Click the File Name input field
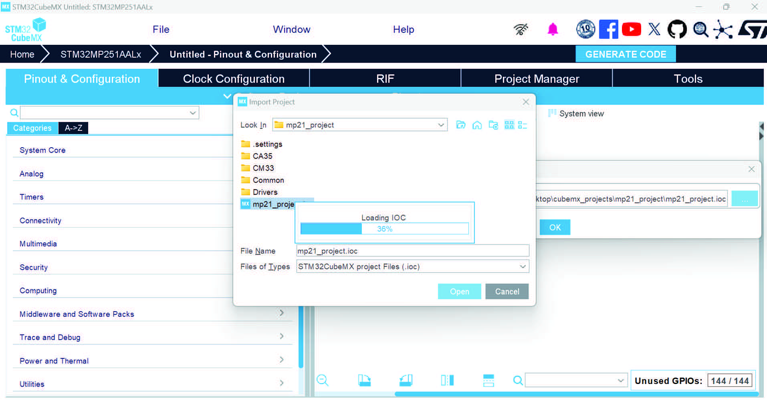The image size is (767, 400). (x=413, y=251)
